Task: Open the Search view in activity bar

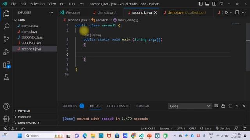Action: click(6, 26)
